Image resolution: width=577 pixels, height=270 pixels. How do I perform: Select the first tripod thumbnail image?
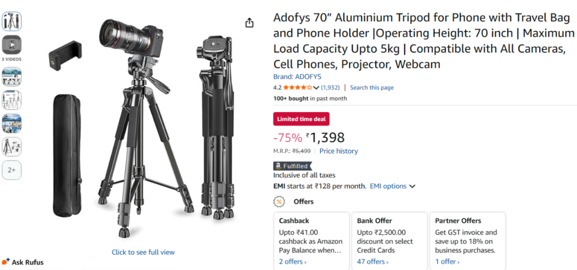click(11, 21)
